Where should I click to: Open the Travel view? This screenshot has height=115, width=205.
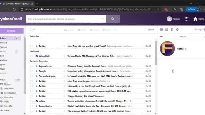tap(7, 110)
